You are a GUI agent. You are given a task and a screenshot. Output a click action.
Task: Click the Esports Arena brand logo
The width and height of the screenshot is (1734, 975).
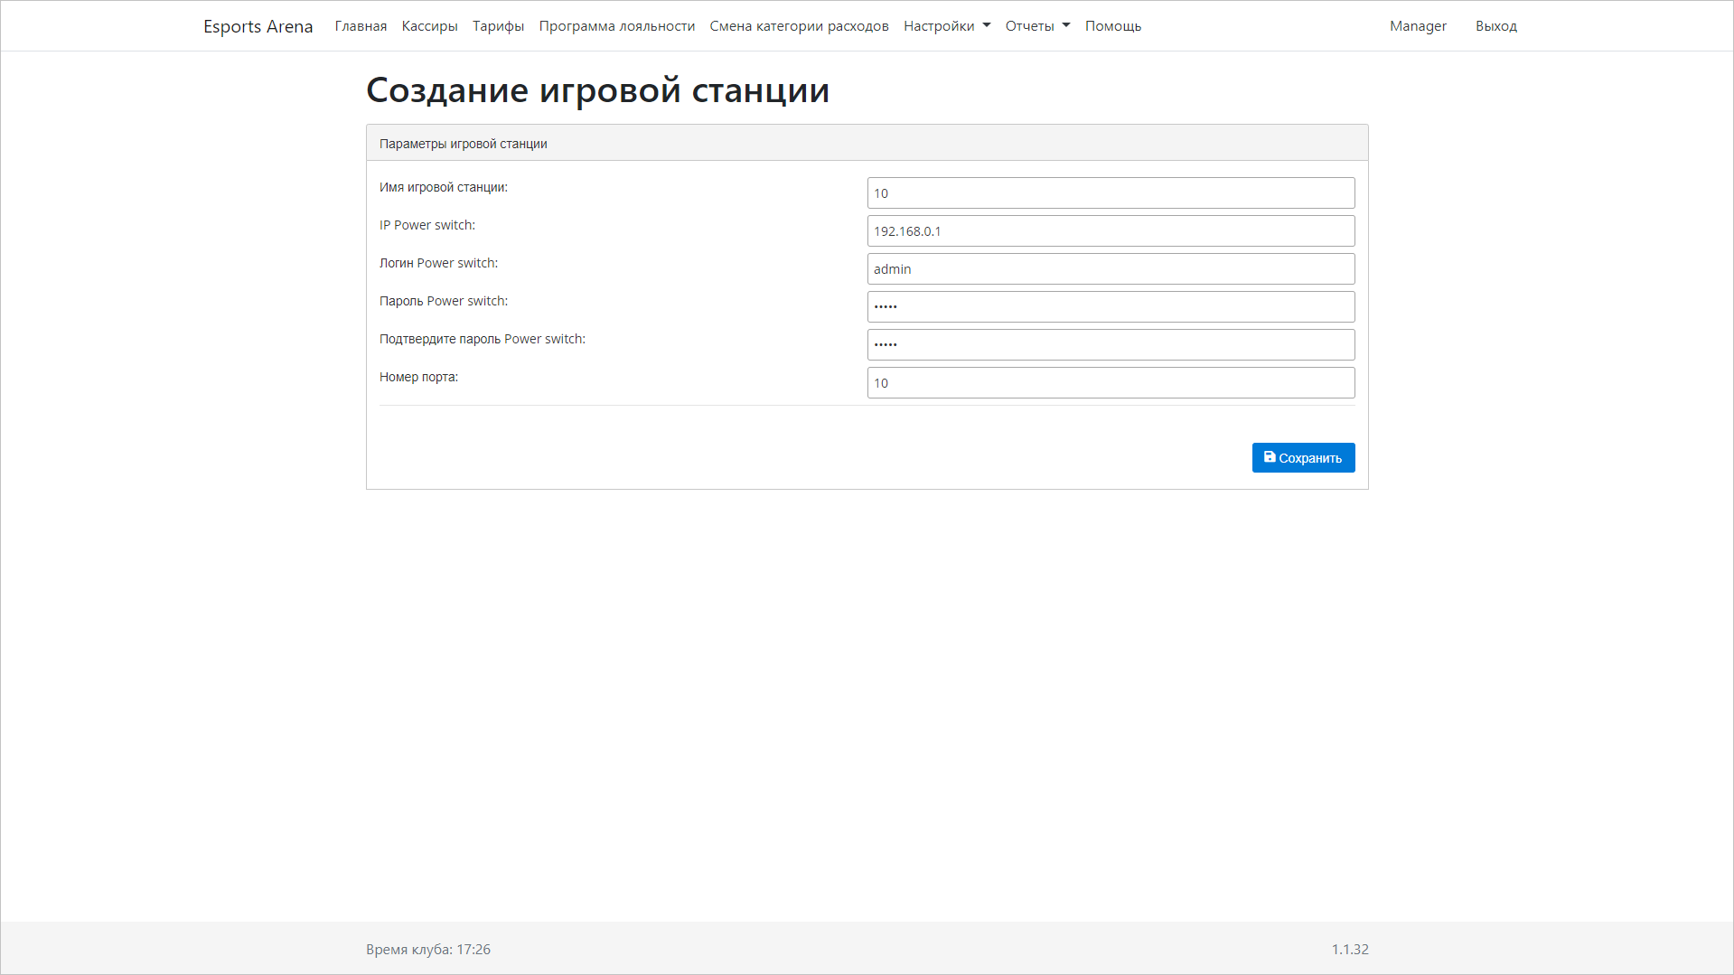(x=258, y=26)
